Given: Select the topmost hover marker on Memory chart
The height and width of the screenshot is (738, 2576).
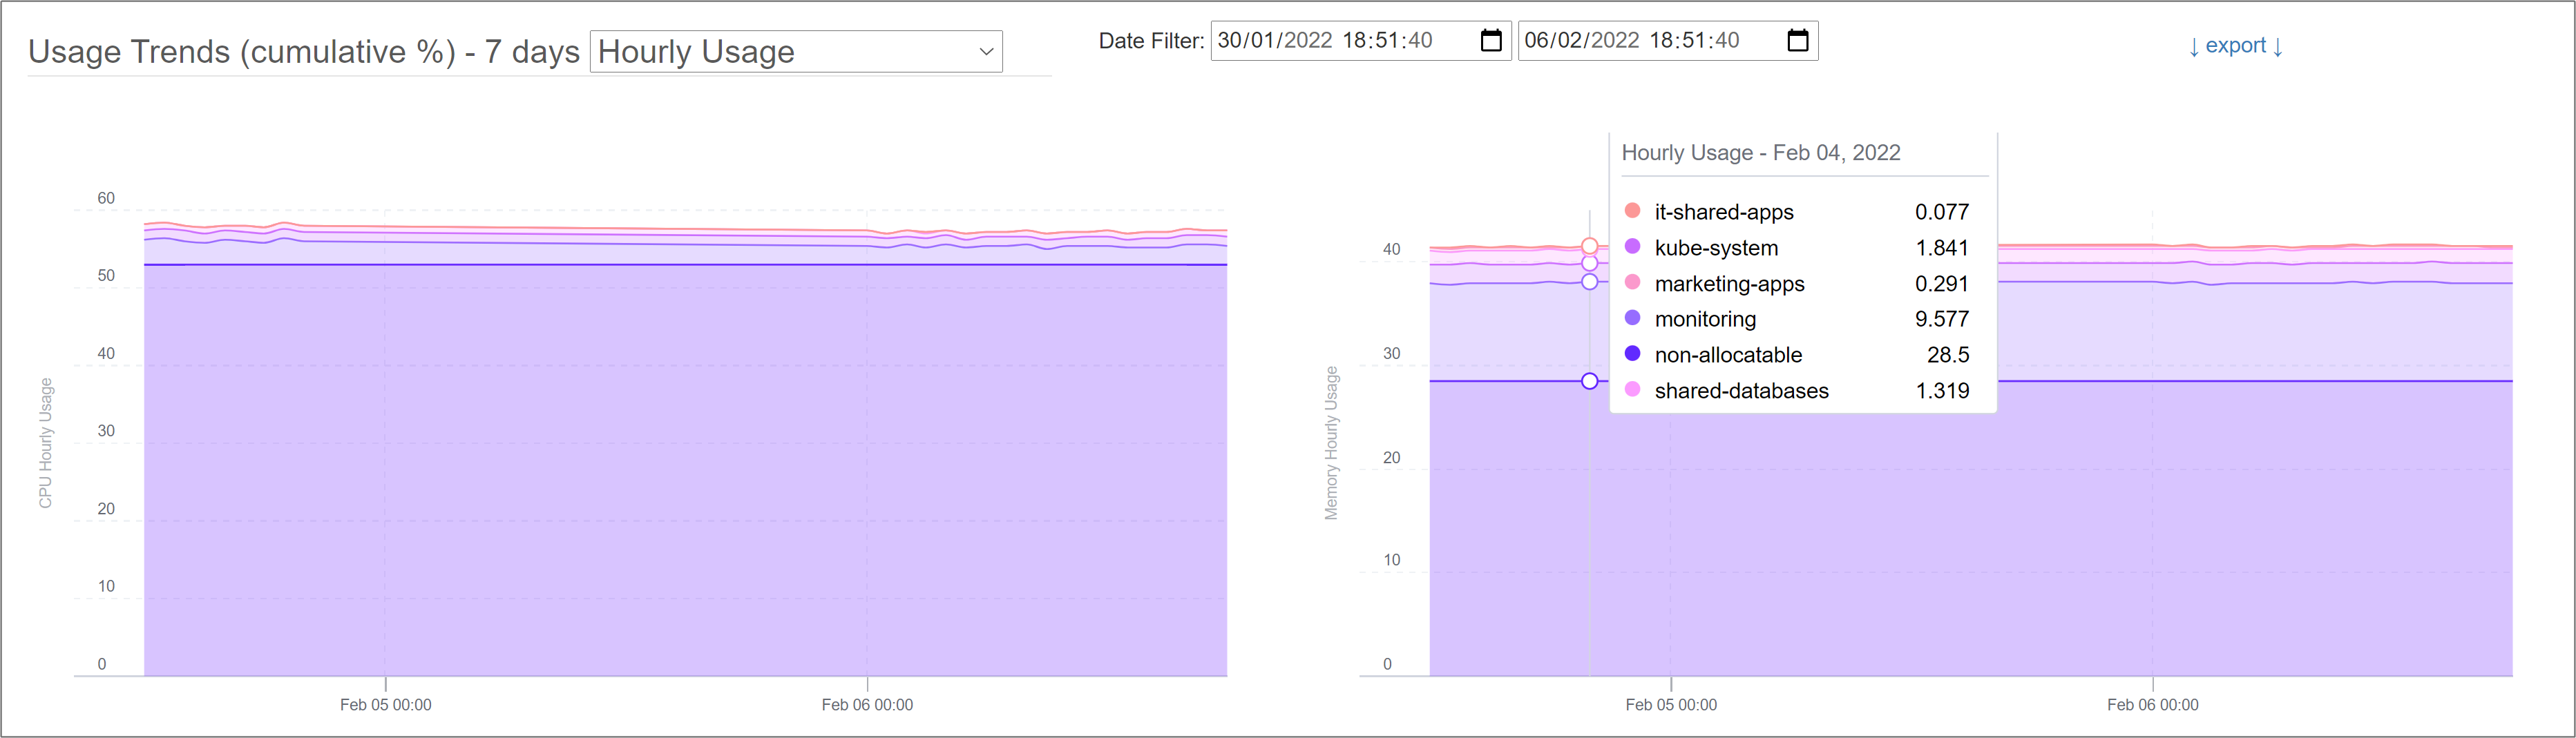Looking at the screenshot, I should [1589, 246].
